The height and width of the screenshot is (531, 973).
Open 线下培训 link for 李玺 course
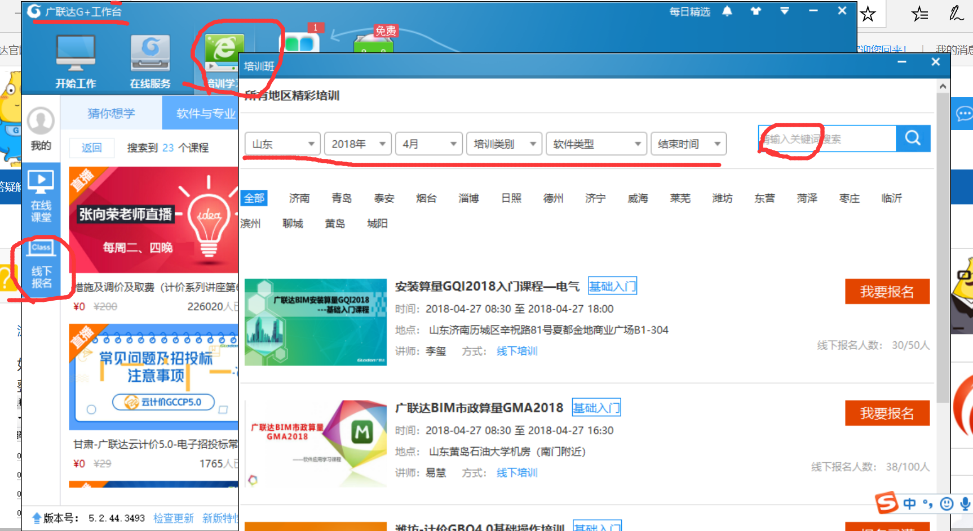pyautogui.click(x=517, y=351)
